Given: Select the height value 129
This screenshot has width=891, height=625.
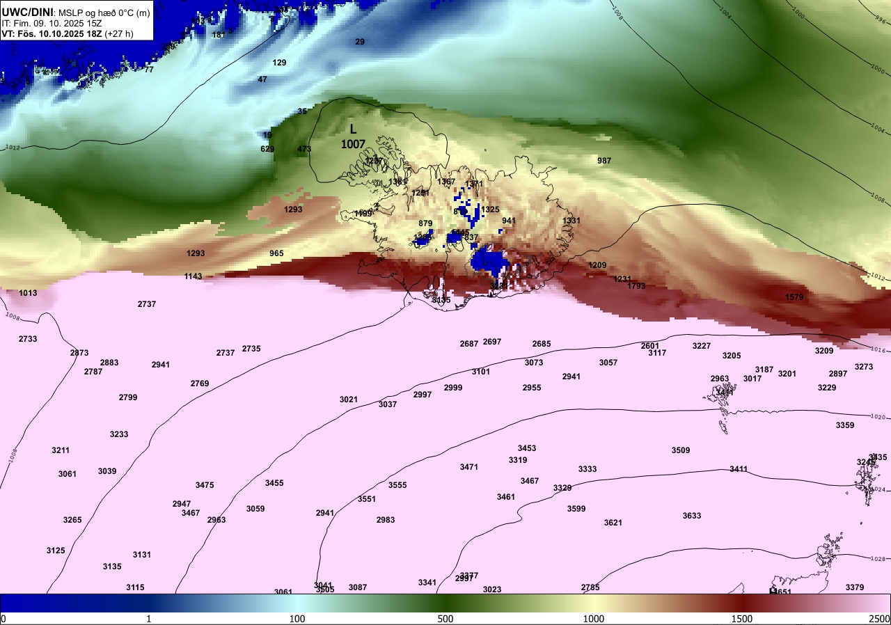Looking at the screenshot, I should 279,63.
